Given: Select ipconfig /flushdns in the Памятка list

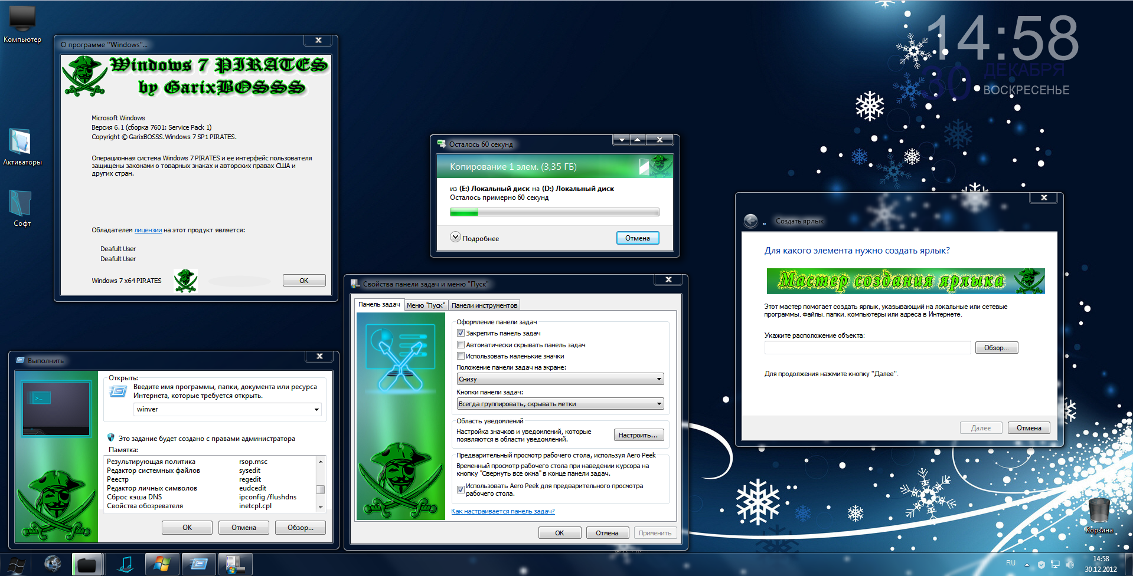Looking at the screenshot, I should pyautogui.click(x=267, y=497).
